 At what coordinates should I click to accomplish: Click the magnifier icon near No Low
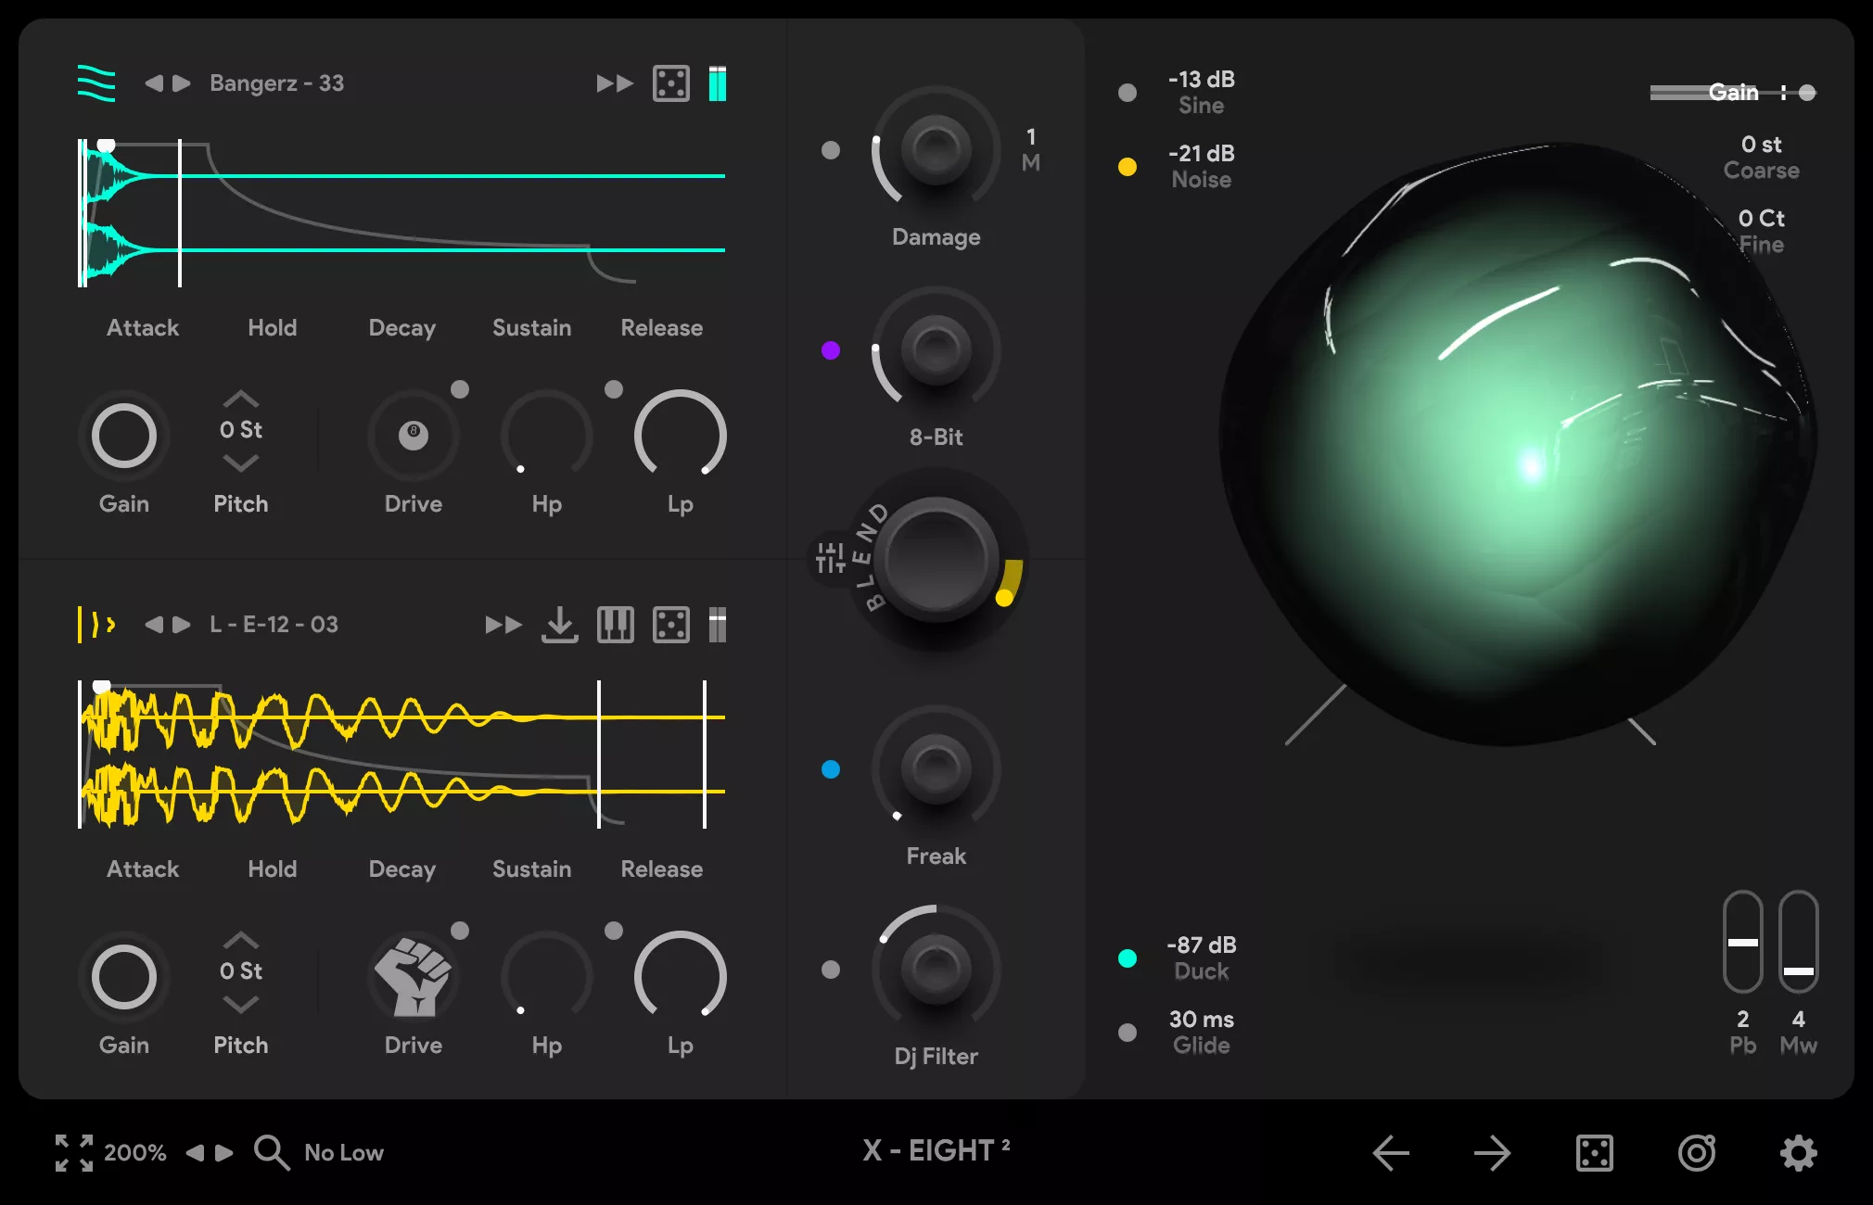pyautogui.click(x=271, y=1152)
